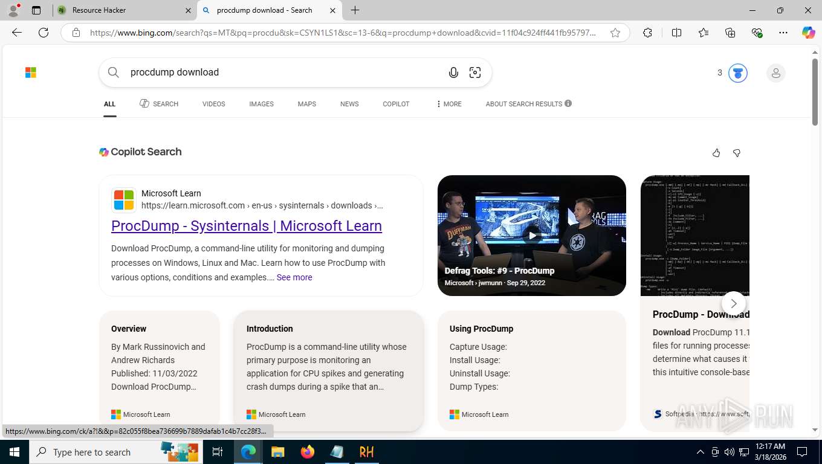Open the Copilot sidebar icon
Image resolution: width=822 pixels, height=464 pixels.
(809, 33)
